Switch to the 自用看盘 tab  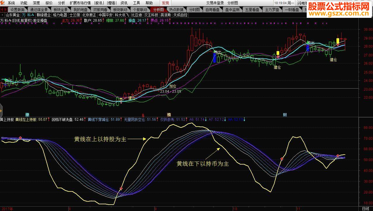point(213,9)
